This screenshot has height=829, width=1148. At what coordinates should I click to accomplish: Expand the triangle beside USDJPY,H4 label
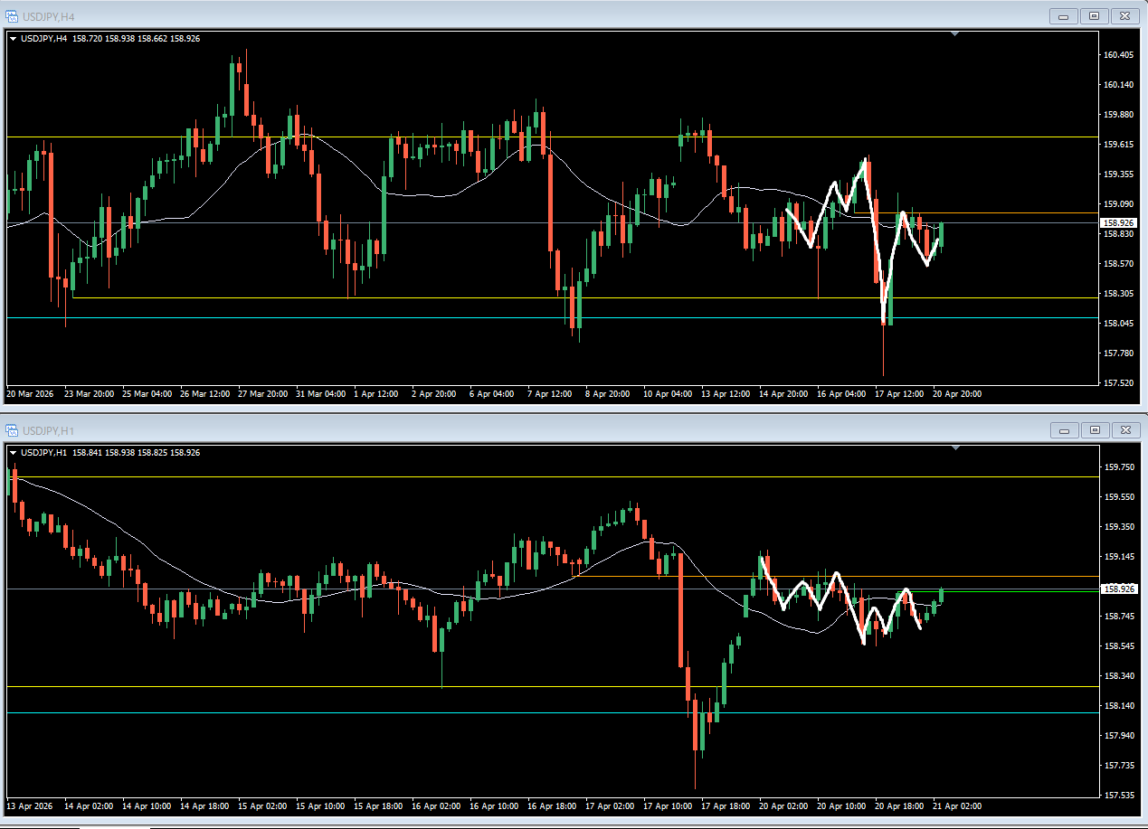point(14,38)
